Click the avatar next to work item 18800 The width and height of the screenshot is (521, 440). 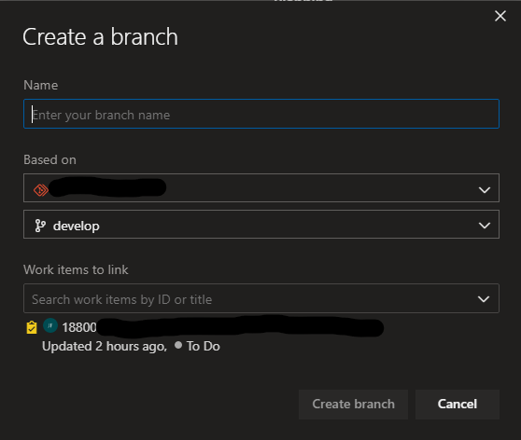tap(50, 326)
